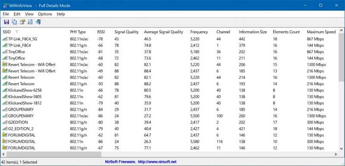Screen dimensions: 345x166
Task: Click the horizontal scrollbar thumb
Action: pos(53,154)
